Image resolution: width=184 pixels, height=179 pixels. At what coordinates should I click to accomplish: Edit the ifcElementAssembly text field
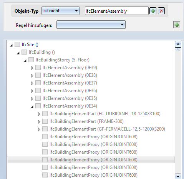(x=116, y=11)
